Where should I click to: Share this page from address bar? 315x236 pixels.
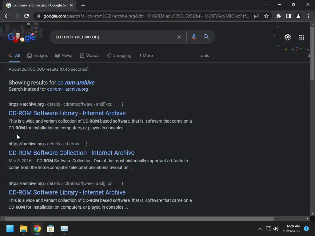click(257, 16)
